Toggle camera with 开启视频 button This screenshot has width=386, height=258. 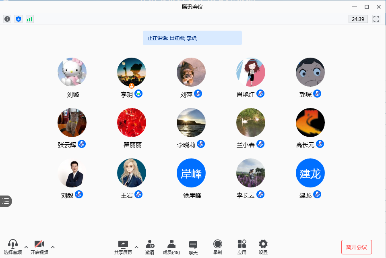(39, 247)
